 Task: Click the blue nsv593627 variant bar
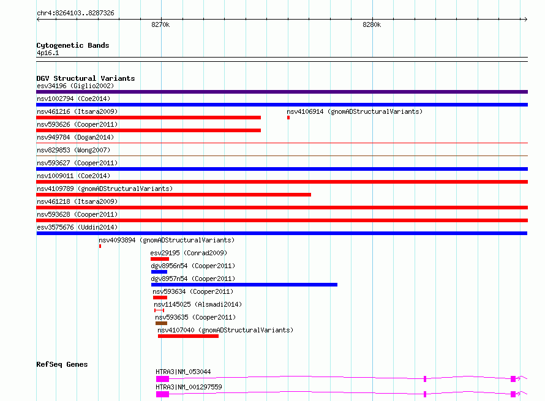[282, 169]
